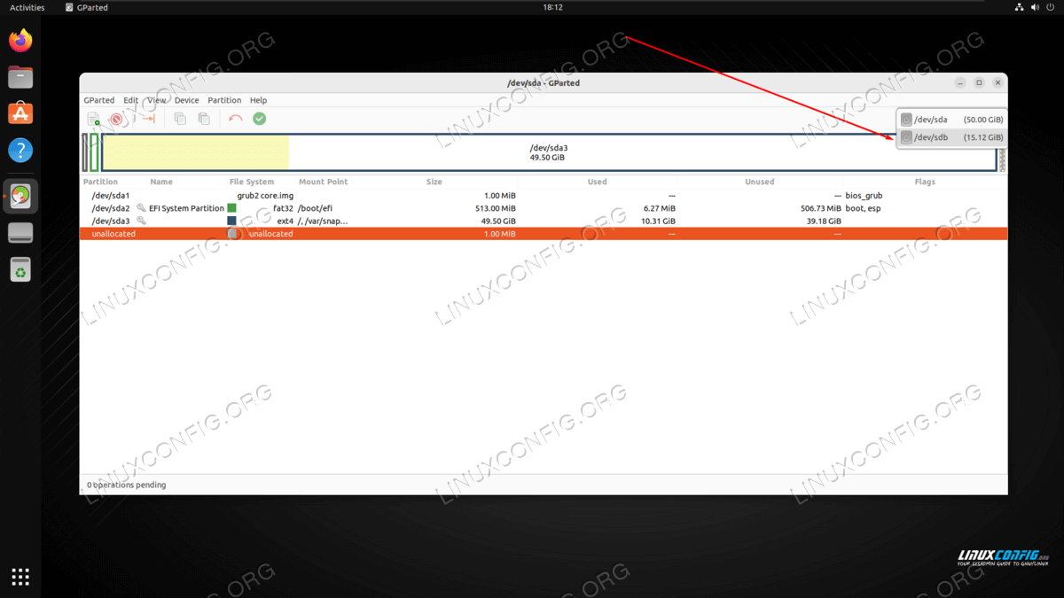Image resolution: width=1064 pixels, height=598 pixels.
Task: Click the Paste partition toolbar icon
Action: point(203,119)
